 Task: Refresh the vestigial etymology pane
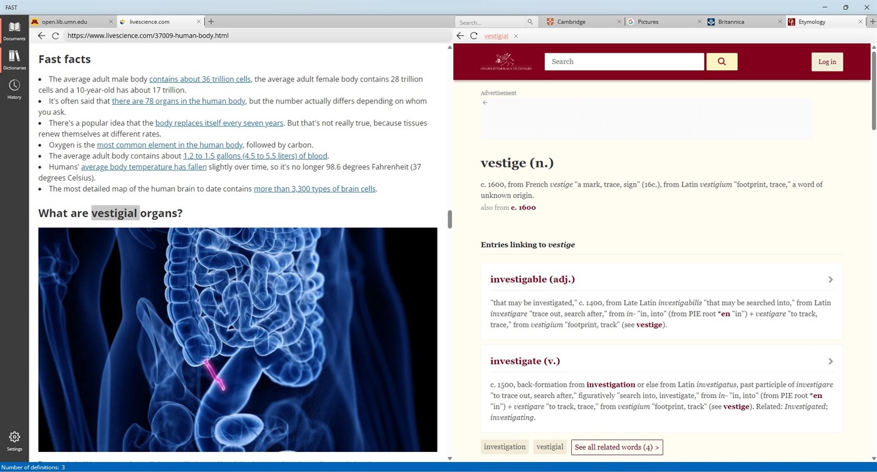(474, 36)
